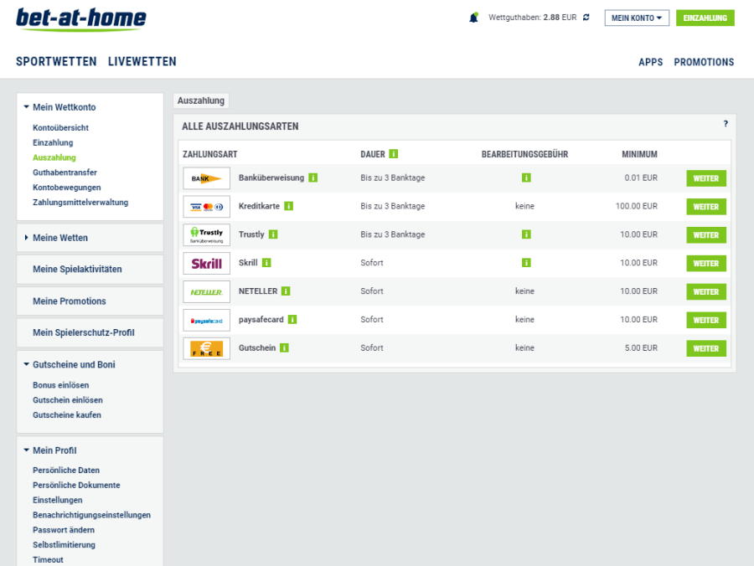Open Timeout link in sidebar
754x566 pixels.
(48, 560)
